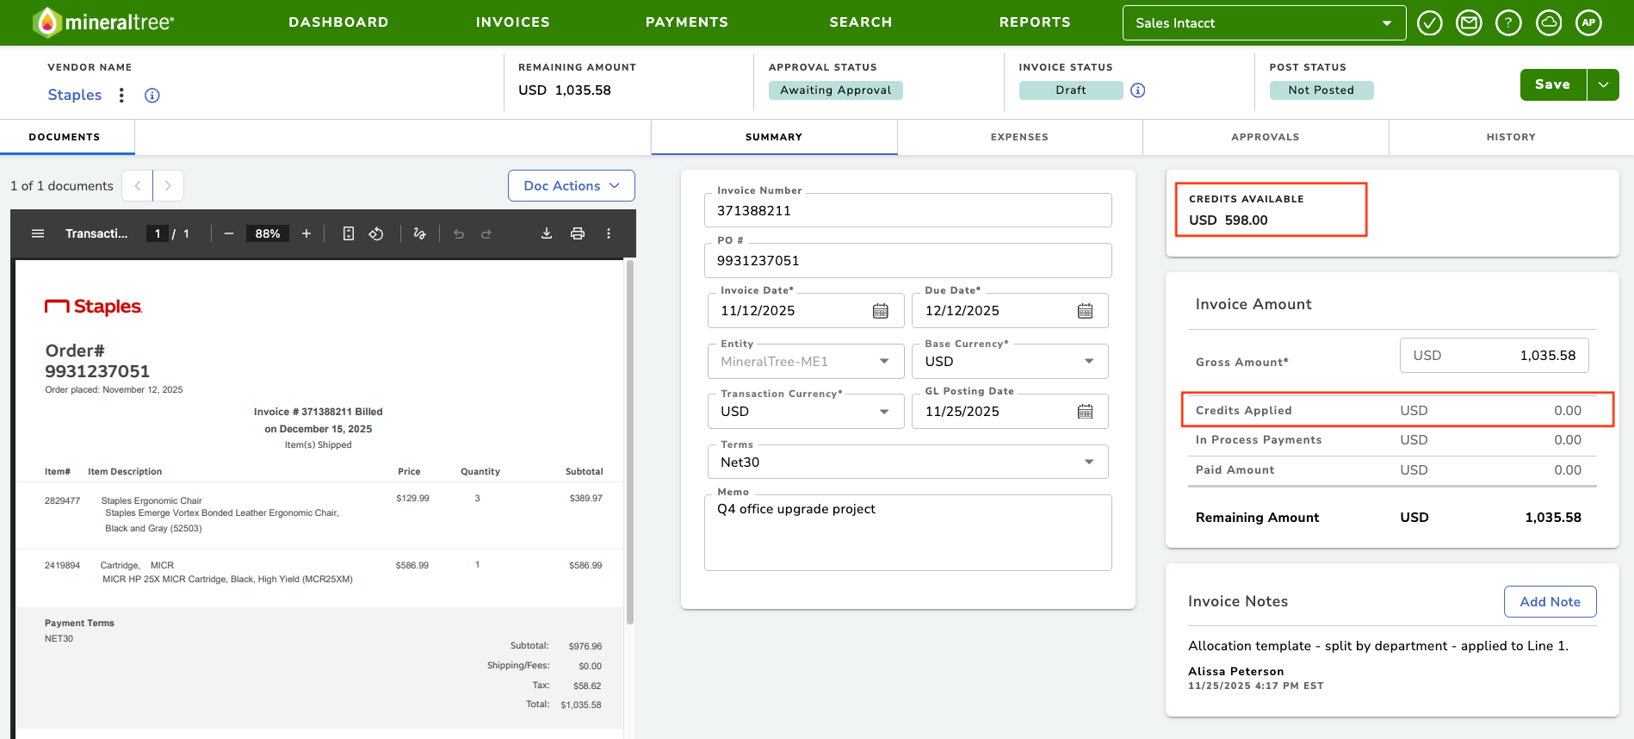Click the Awaiting Approval status badge

836,90
